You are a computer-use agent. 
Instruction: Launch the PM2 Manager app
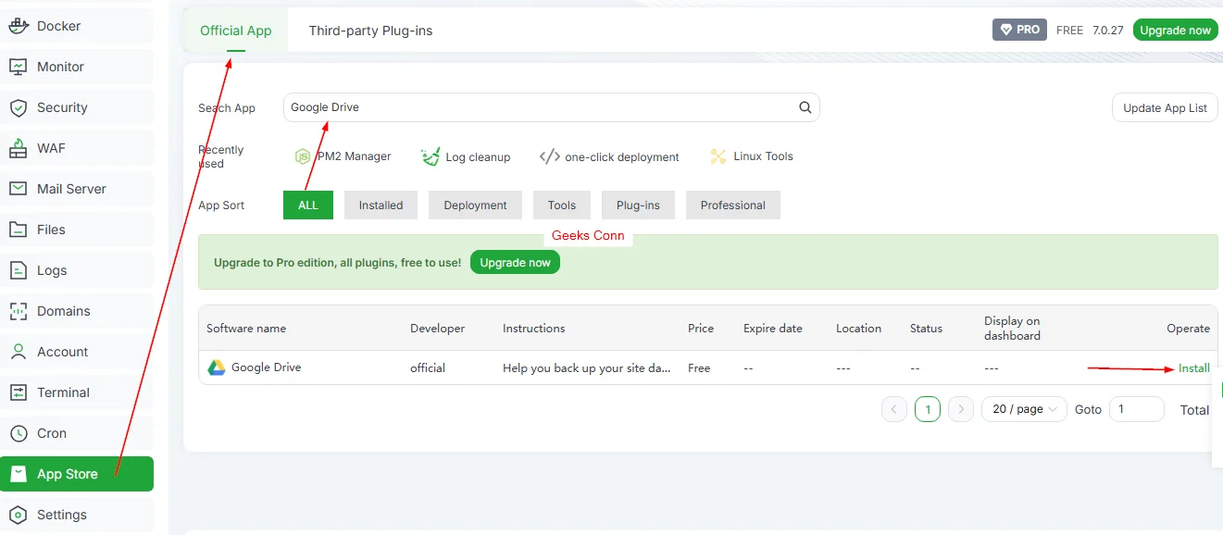[x=343, y=156]
